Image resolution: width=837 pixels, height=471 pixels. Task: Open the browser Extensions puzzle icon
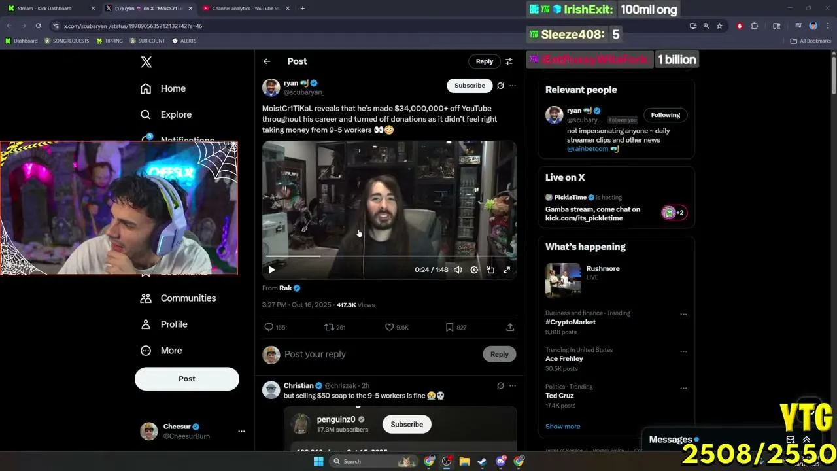click(x=755, y=26)
